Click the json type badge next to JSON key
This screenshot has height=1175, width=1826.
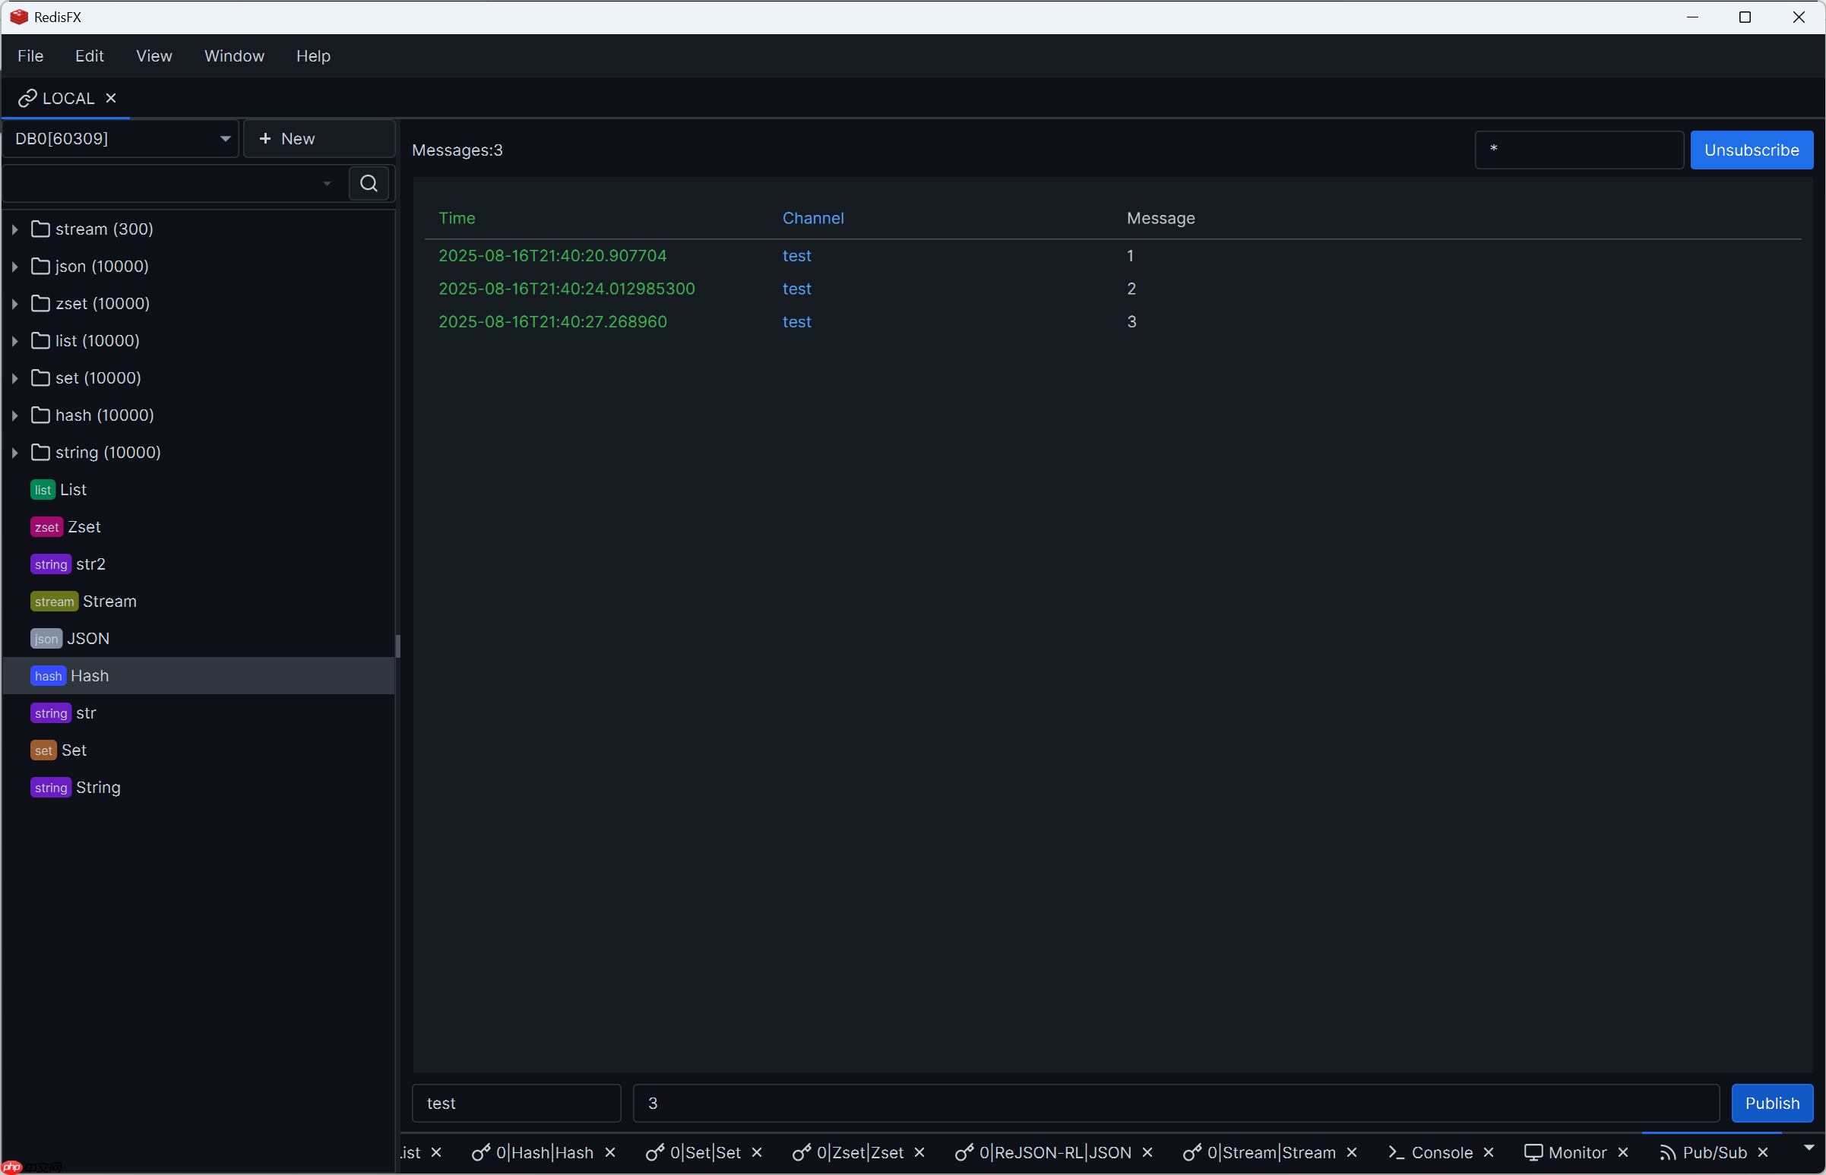point(46,639)
